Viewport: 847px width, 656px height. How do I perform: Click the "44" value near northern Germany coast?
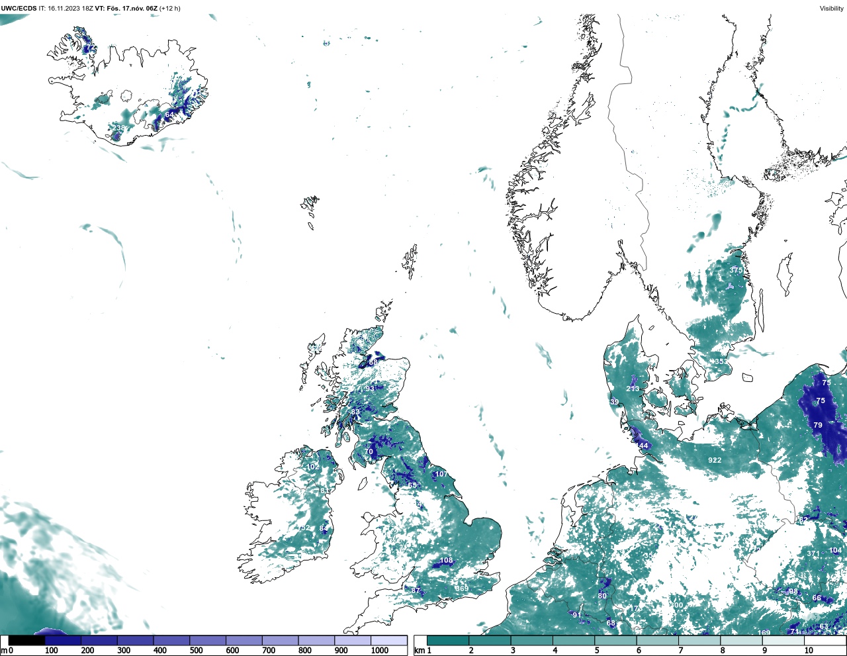click(x=643, y=446)
